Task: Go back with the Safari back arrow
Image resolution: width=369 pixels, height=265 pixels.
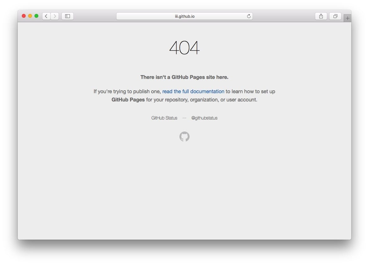Action: [x=46, y=16]
